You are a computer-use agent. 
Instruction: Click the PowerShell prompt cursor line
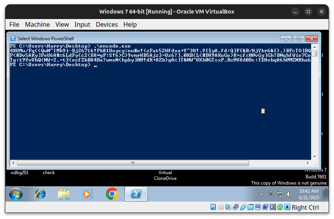coord(54,65)
